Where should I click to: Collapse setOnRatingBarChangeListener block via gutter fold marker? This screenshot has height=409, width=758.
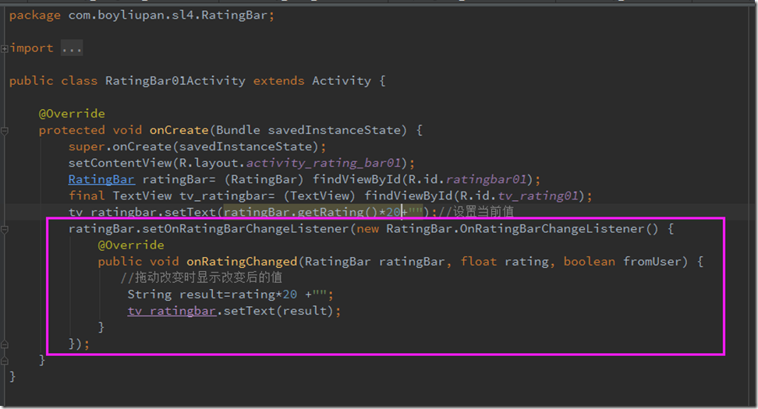pos(5,229)
